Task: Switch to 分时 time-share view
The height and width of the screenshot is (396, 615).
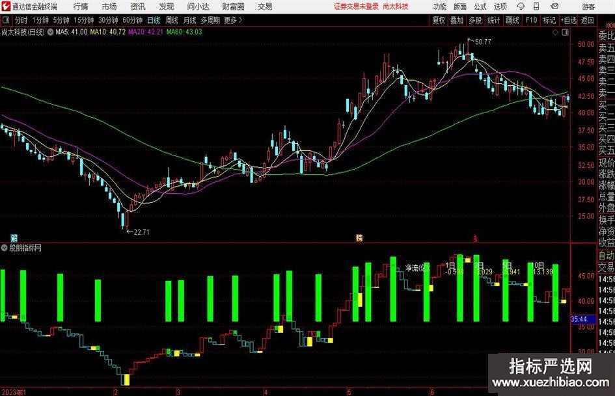Action: (21, 20)
